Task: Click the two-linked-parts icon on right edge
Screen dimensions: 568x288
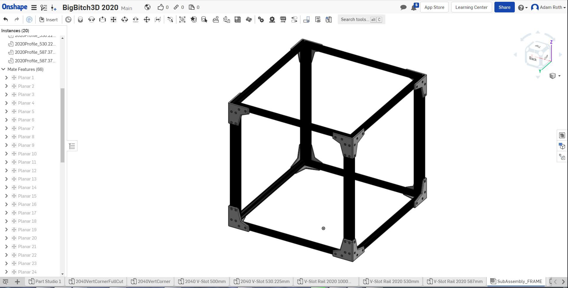Action: click(562, 157)
